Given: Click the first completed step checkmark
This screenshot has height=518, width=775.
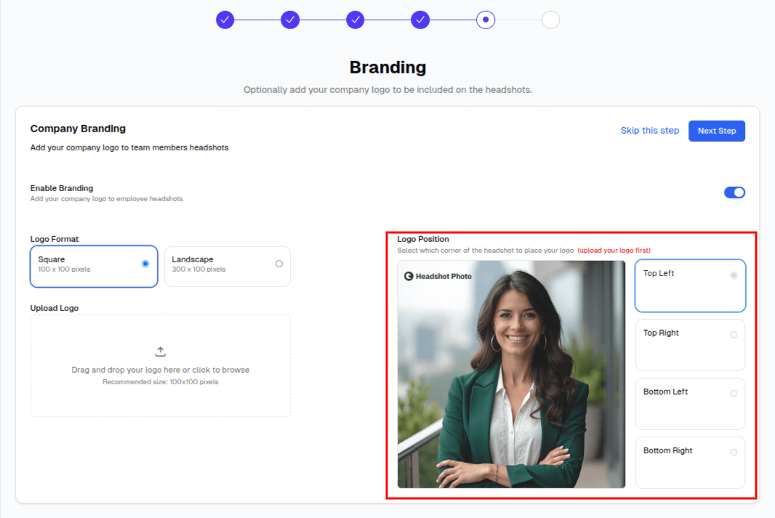Looking at the screenshot, I should [225, 20].
